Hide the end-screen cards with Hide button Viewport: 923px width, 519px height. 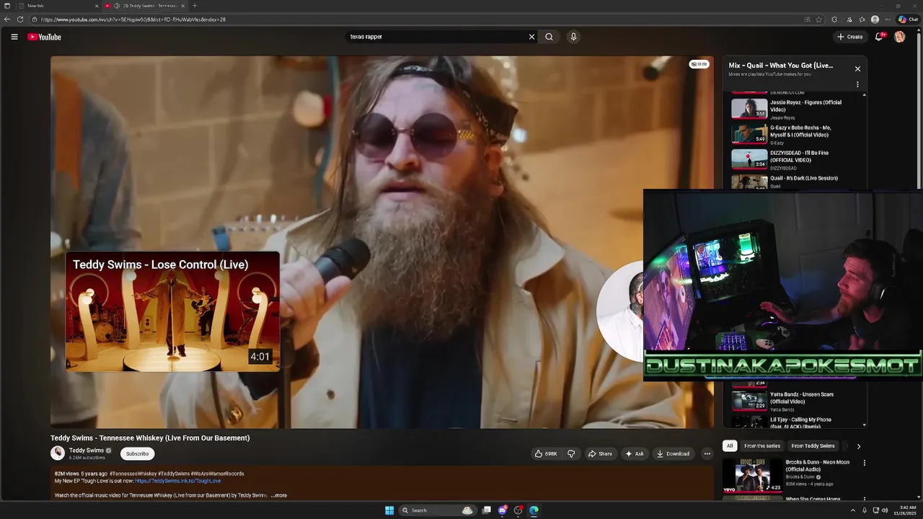pos(699,64)
